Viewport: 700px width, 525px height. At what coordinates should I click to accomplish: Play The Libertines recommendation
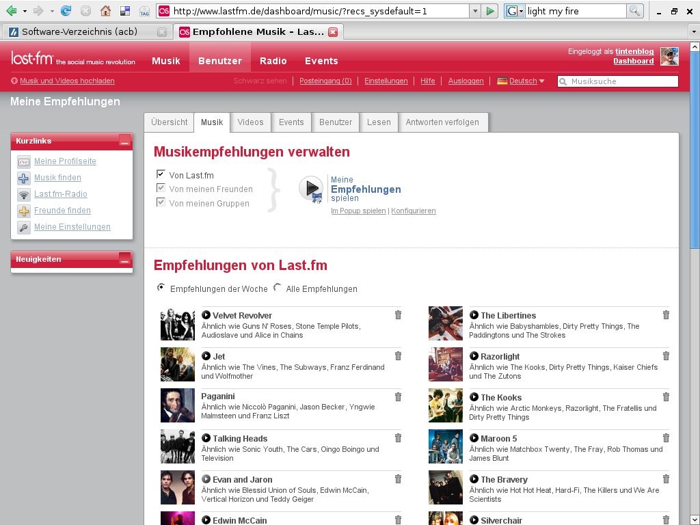point(474,314)
